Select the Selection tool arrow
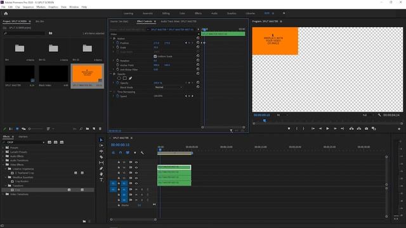The width and height of the screenshot is (406, 228). [x=101, y=140]
